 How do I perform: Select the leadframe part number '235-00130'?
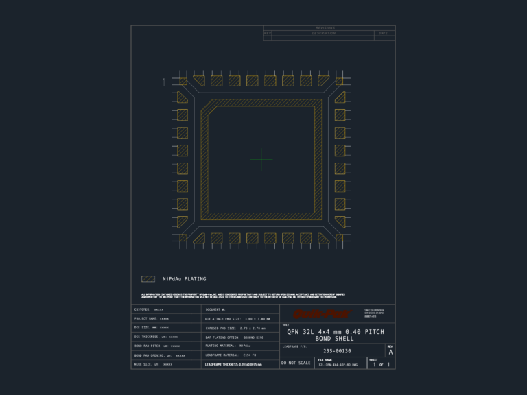[x=337, y=351]
